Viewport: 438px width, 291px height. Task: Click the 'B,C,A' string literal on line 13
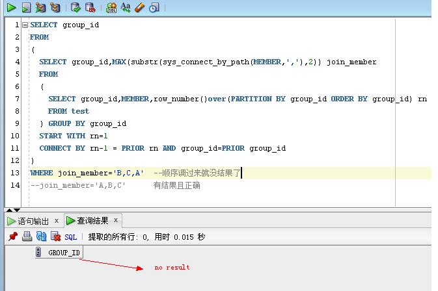pyautogui.click(x=128, y=173)
